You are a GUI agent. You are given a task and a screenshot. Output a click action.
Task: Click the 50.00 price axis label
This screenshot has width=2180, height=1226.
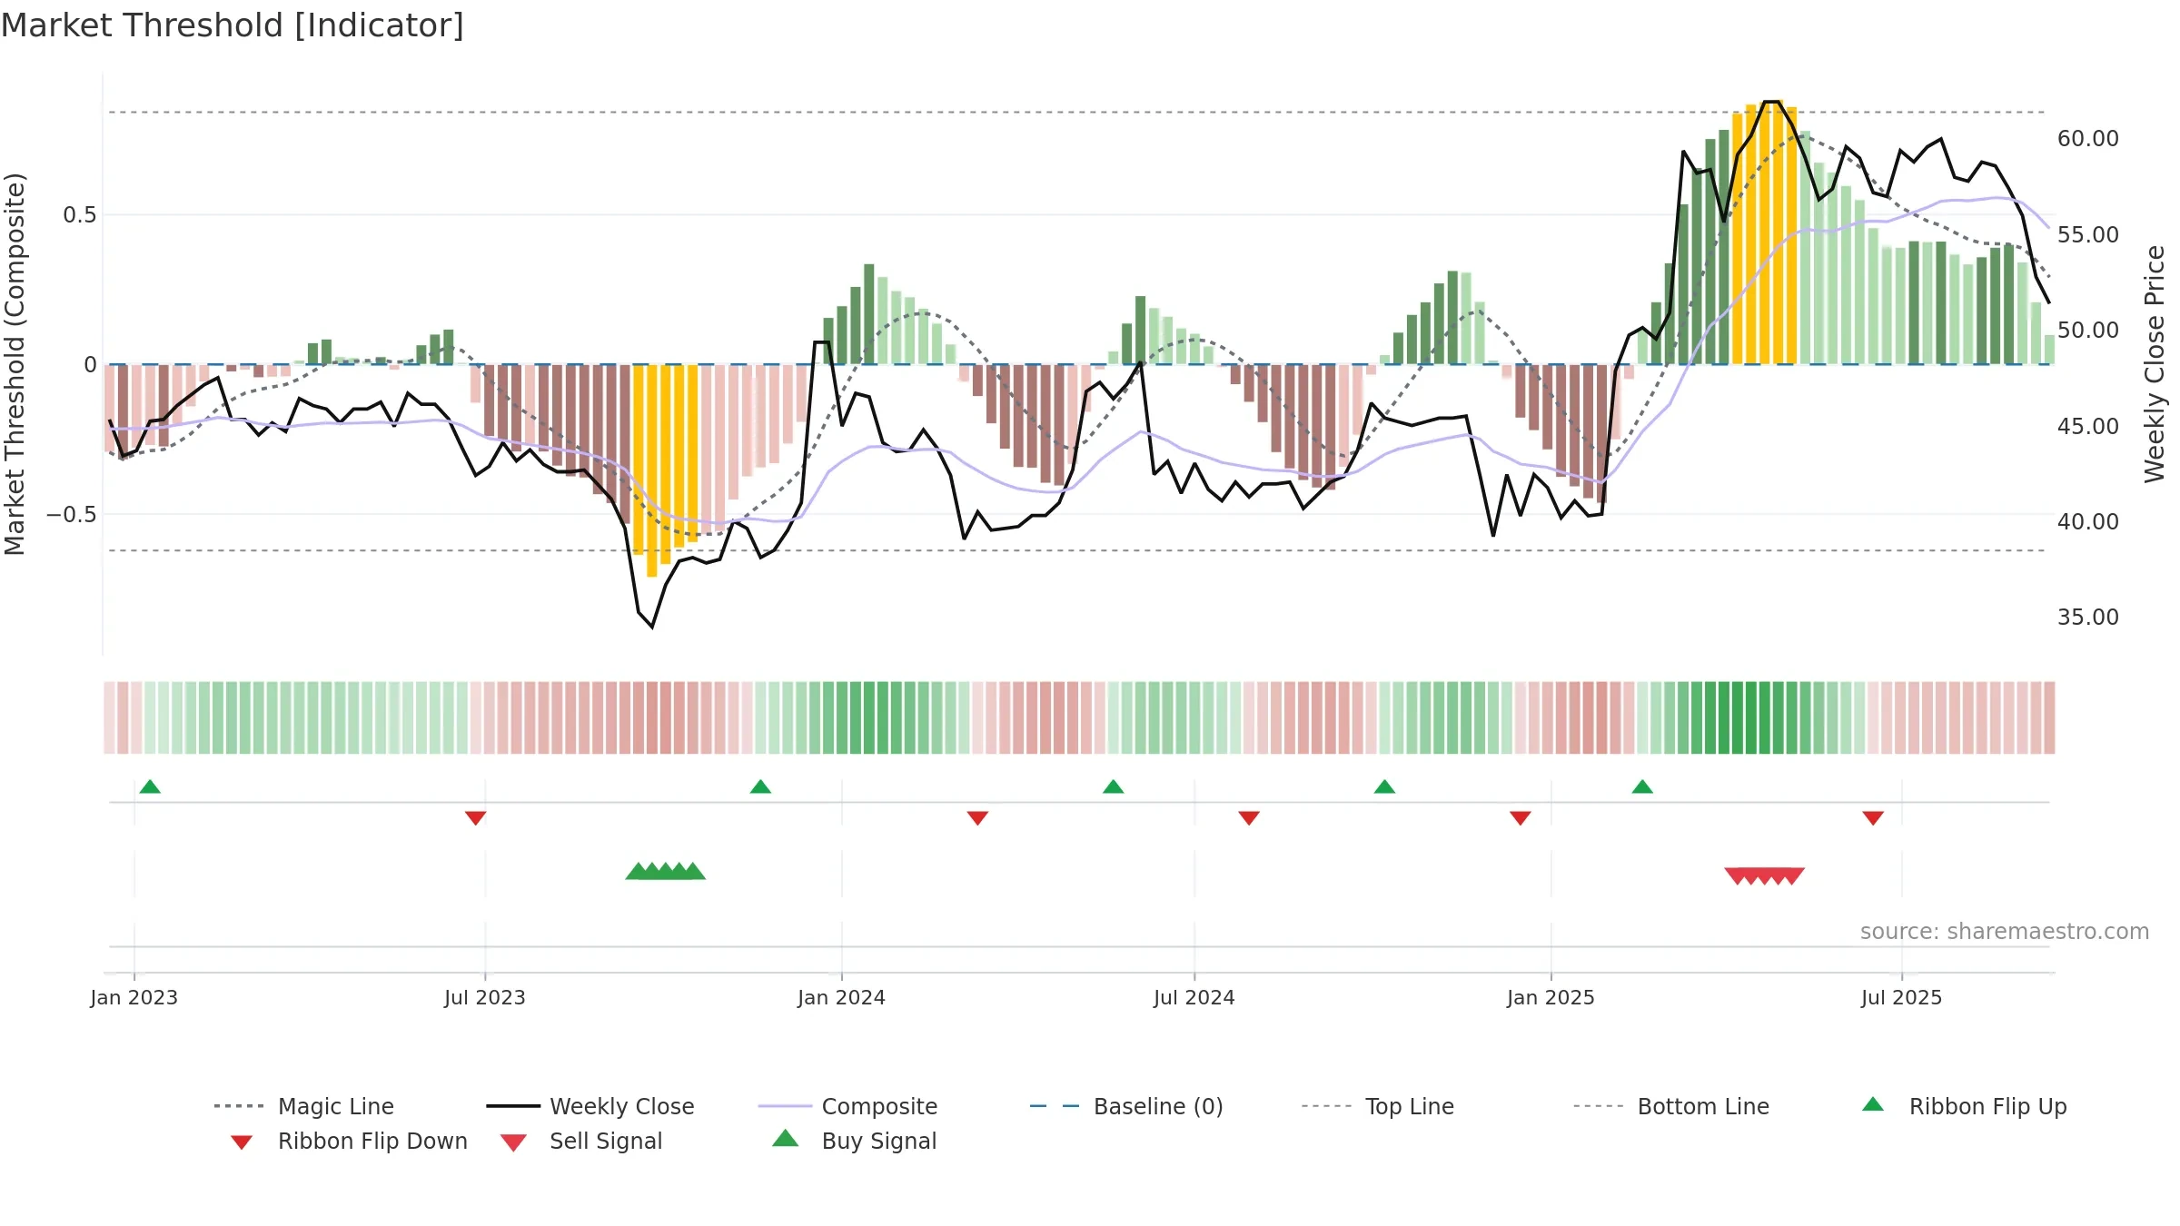pyautogui.click(x=2088, y=331)
